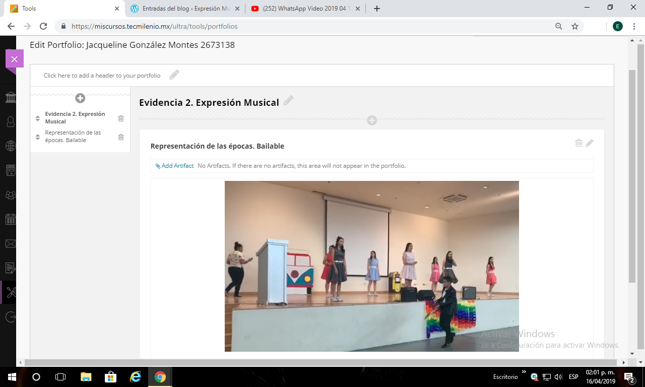Image resolution: width=645 pixels, height=387 pixels.
Task: Reorder Evidencia 2. Expresión Musical with arrows handle
Action: pyautogui.click(x=38, y=118)
